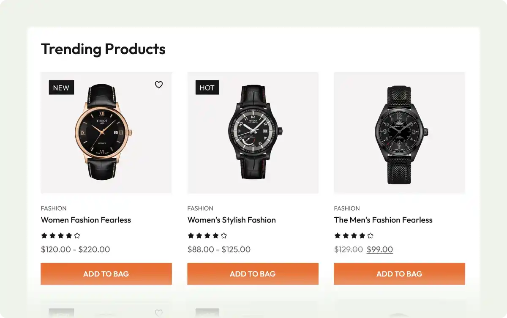
Task: Click the first filled star on Women's Stylish Fashion
Action: coord(191,236)
